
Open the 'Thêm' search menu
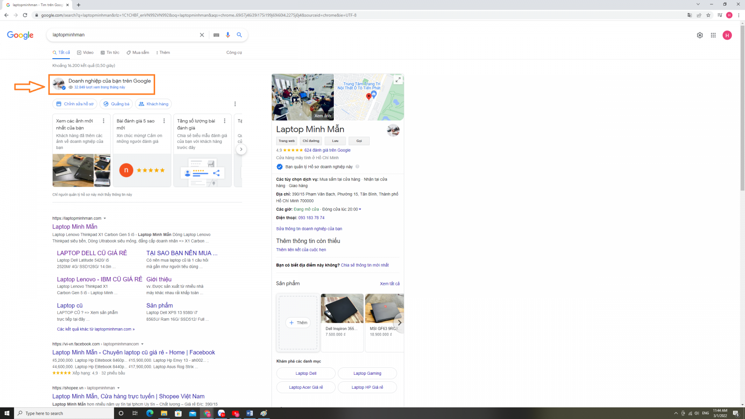click(163, 53)
